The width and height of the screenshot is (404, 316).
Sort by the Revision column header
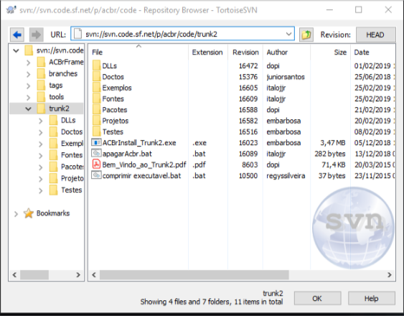(x=245, y=52)
